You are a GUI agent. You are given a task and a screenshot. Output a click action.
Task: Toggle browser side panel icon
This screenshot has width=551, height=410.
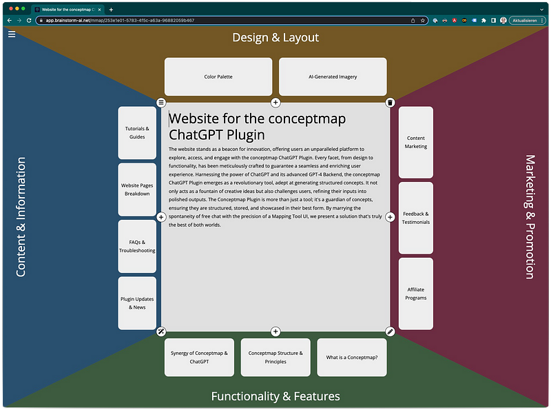493,21
